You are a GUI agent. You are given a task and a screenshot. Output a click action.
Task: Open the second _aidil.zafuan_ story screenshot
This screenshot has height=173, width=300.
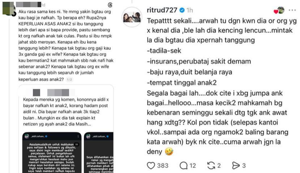point(99,152)
